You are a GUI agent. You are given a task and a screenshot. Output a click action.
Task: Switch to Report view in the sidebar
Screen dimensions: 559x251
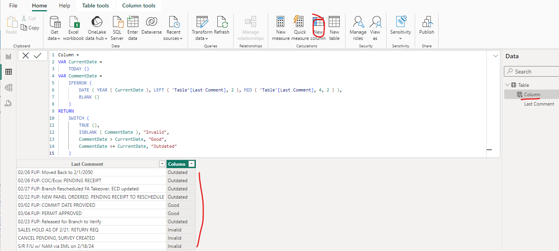(x=8, y=56)
